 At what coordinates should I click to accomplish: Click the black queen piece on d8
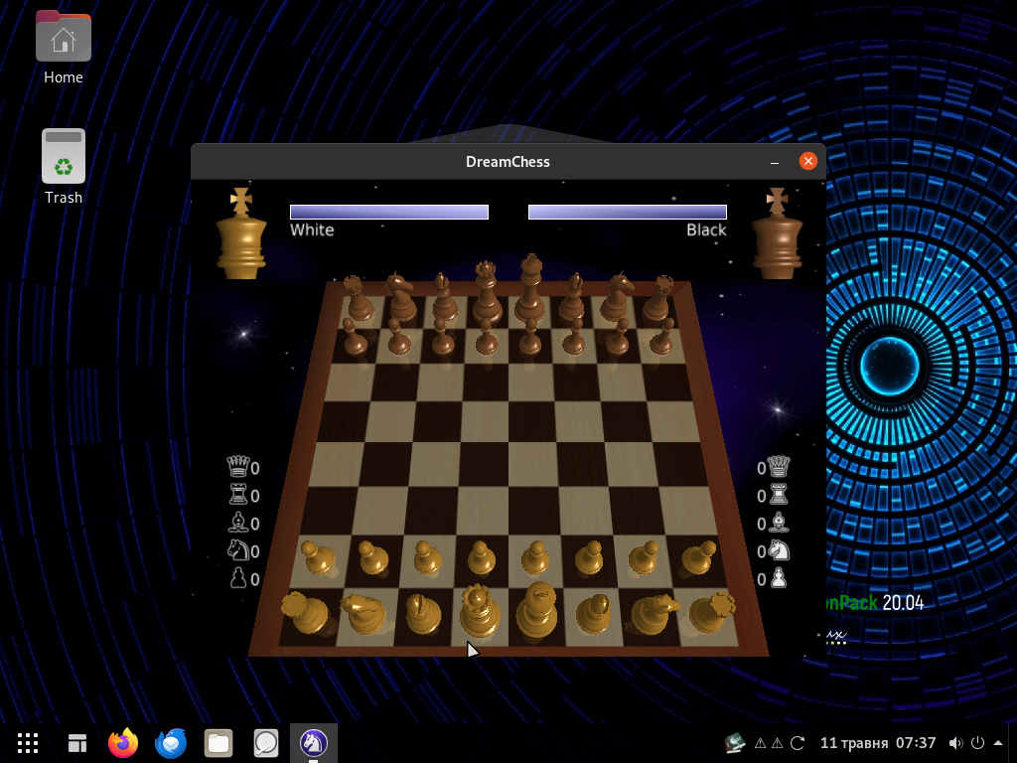coord(486,293)
